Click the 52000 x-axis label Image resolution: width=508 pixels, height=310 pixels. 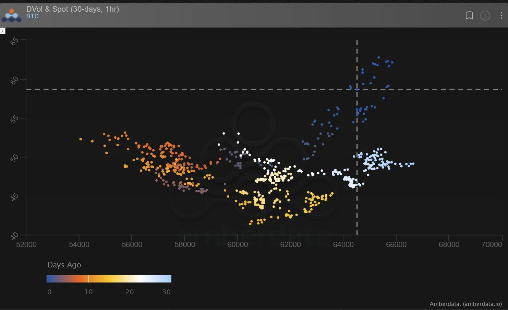(26, 244)
